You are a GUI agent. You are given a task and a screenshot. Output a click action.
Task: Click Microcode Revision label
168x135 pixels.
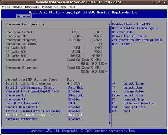point(21,44)
